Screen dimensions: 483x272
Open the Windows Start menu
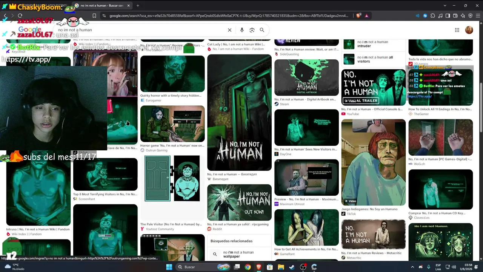pyautogui.click(x=169, y=267)
